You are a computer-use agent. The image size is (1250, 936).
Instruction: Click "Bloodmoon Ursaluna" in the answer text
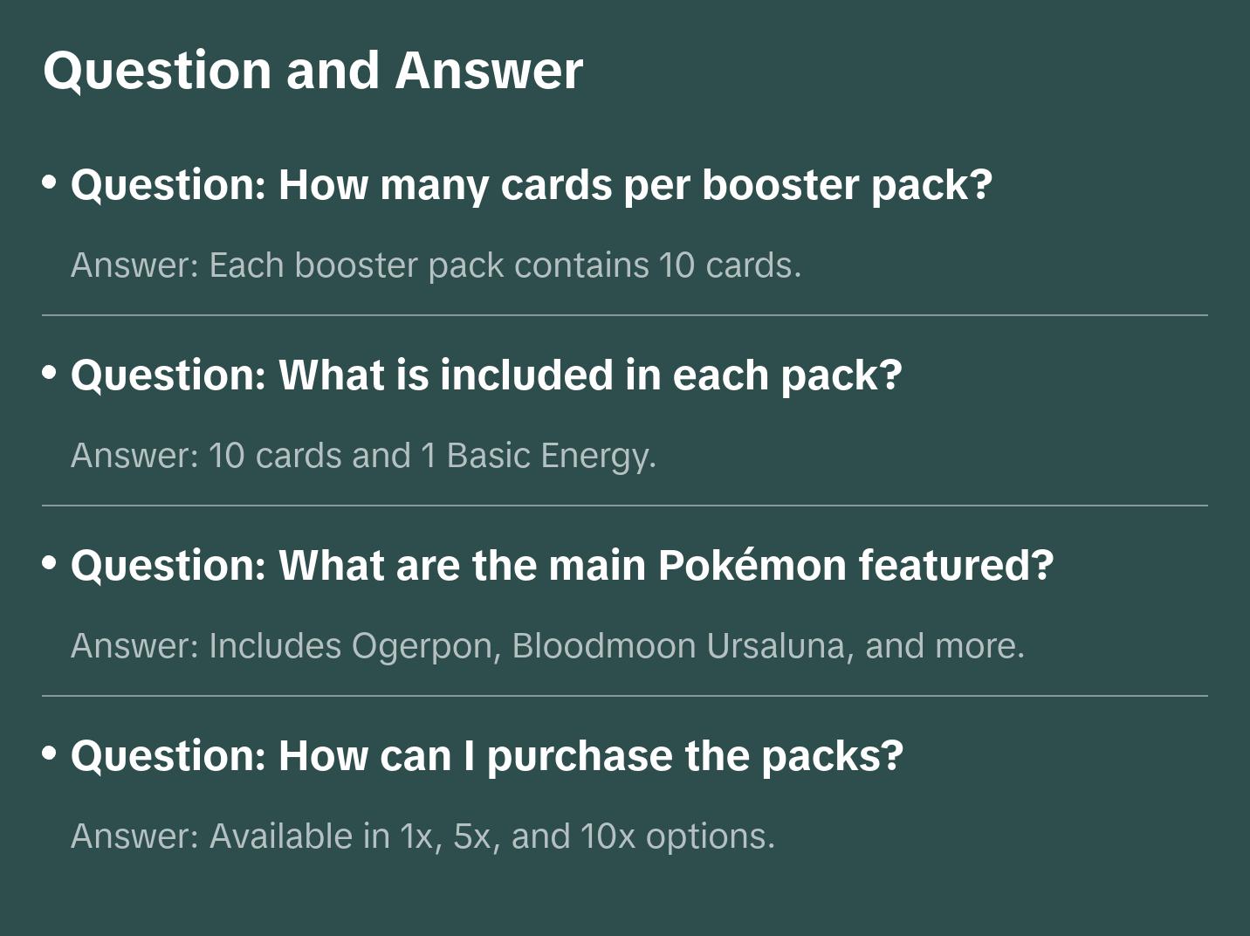[683, 646]
